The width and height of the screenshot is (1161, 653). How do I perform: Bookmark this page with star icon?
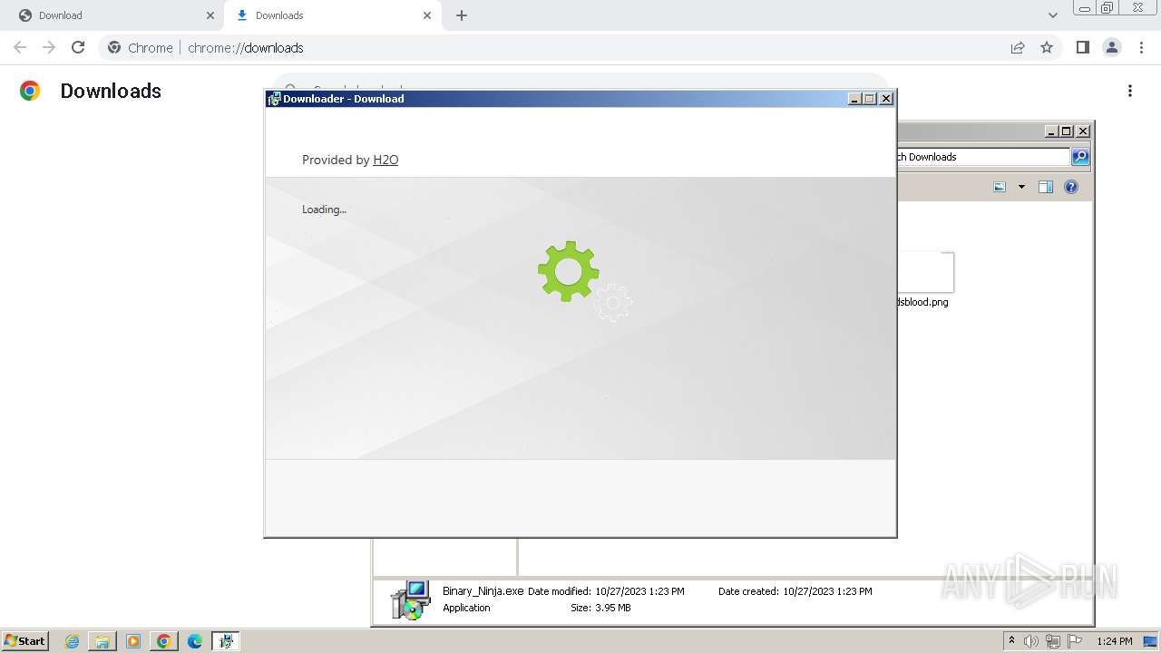point(1047,47)
